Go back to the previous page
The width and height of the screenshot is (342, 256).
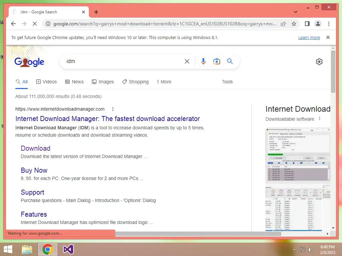point(13,24)
